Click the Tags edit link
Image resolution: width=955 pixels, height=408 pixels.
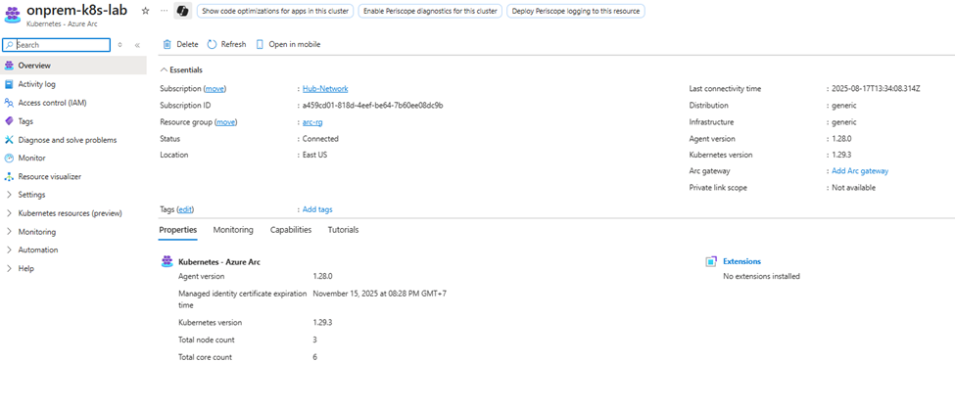[185, 209]
